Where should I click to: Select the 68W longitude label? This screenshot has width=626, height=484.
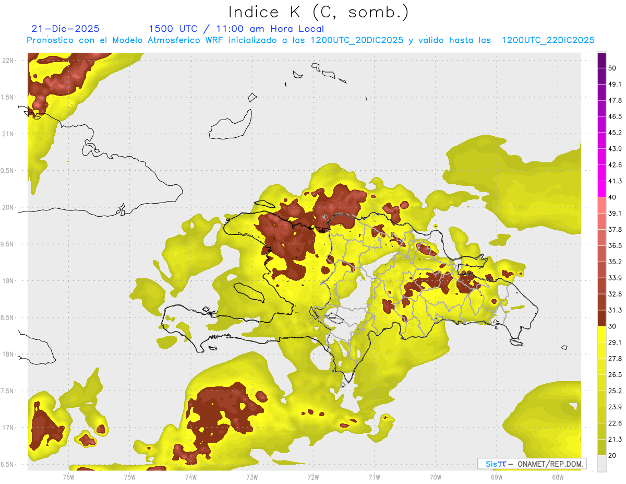point(558,477)
